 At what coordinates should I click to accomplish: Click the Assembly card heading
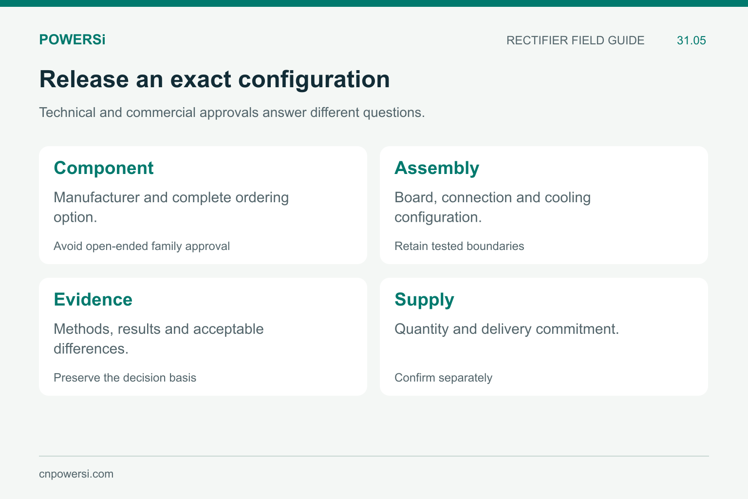(437, 168)
